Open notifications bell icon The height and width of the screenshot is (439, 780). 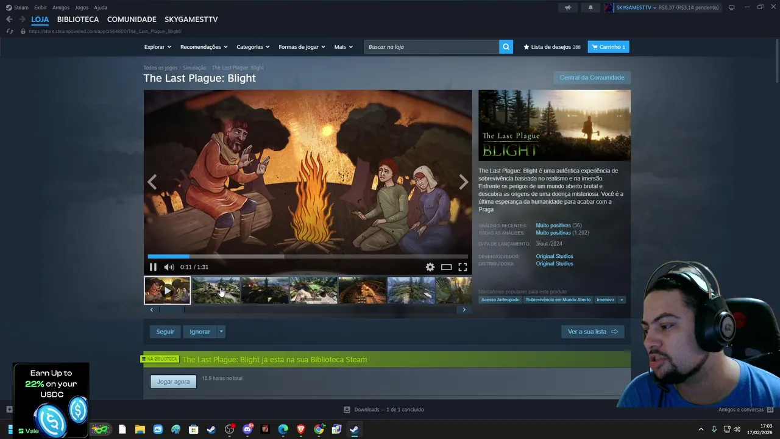(x=590, y=7)
